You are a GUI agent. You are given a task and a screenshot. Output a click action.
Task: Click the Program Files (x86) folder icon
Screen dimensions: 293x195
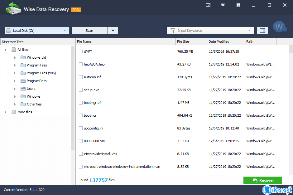coord(23,73)
